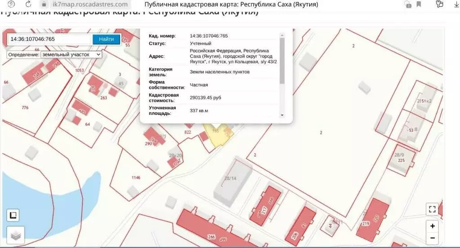
Task: Open the downloads icon at top right
Action: coord(456,4)
